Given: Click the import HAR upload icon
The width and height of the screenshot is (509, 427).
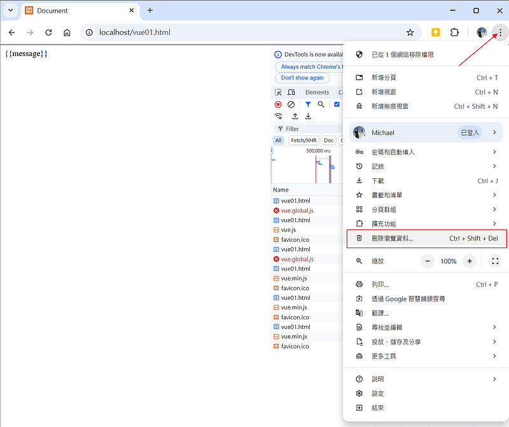Looking at the screenshot, I should pos(295,116).
